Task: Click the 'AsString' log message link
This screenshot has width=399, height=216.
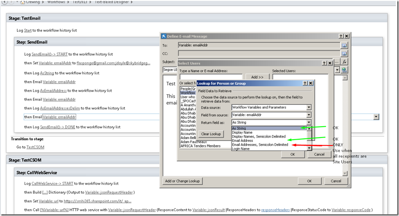Action: point(47,73)
